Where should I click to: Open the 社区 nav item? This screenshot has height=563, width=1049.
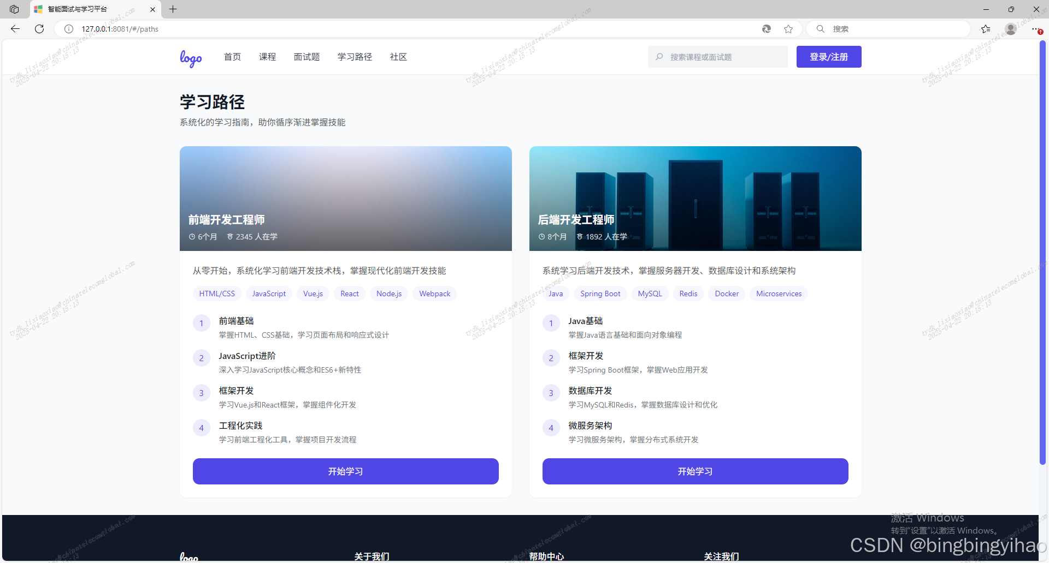(x=398, y=57)
